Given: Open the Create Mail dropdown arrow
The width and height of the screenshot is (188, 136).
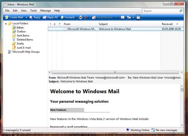Looking at the screenshot, I should tap(26, 18).
